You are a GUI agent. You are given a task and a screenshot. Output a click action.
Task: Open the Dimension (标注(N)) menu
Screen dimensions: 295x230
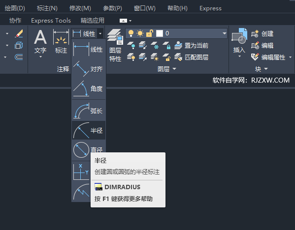tap(47, 8)
